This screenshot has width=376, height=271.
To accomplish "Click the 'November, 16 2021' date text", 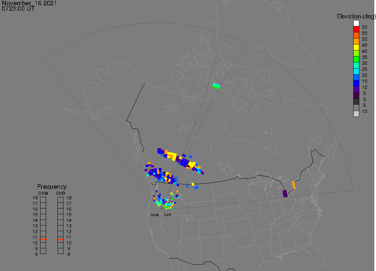I will (x=29, y=3).
